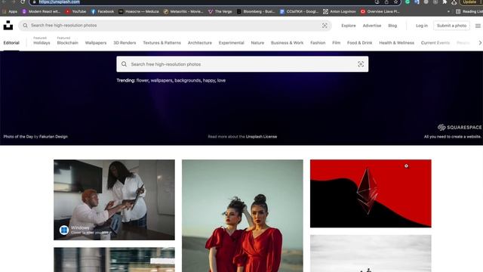Select the Editorial tab
Viewport: 483px width, 272px height.
[11, 43]
